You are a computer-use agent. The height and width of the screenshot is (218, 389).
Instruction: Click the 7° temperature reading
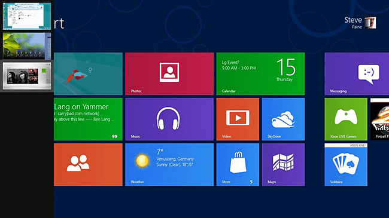coord(160,152)
